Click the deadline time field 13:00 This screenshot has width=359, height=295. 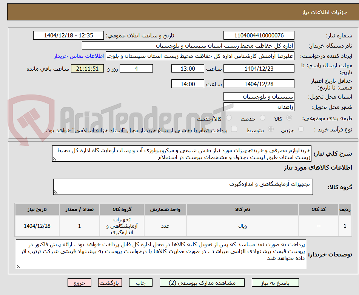pyautogui.click(x=188, y=68)
